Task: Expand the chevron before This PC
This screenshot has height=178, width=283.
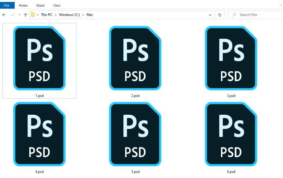Action: (x=38, y=15)
